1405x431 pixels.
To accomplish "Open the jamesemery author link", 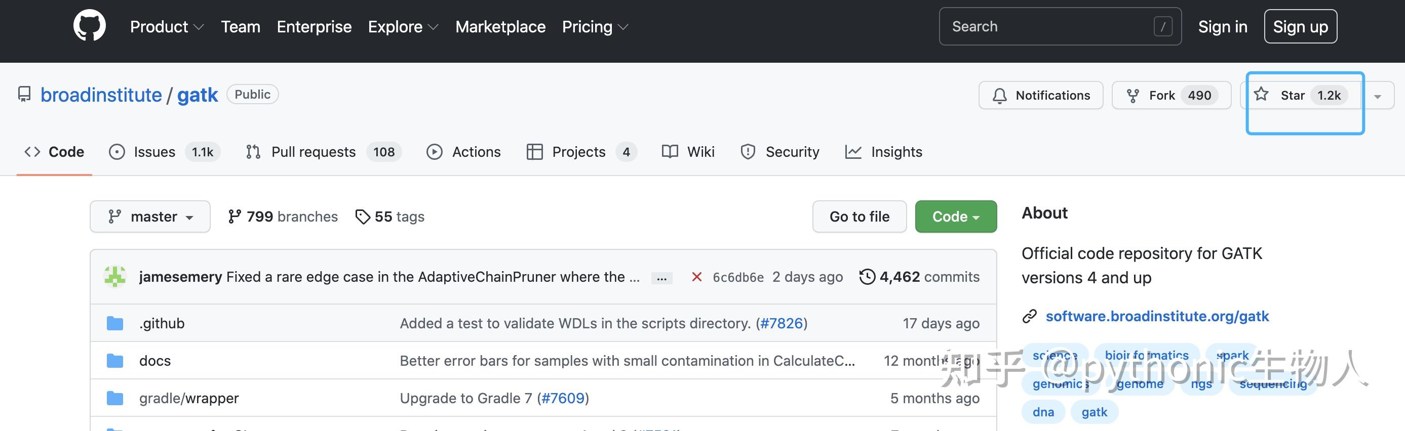I will [x=180, y=277].
